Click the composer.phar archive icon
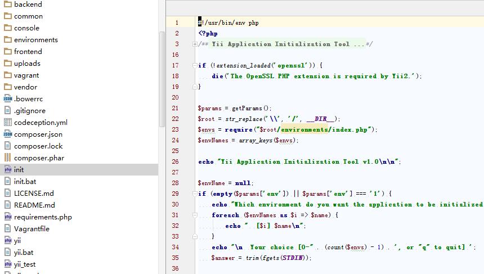This screenshot has height=274, width=484. (x=8, y=158)
